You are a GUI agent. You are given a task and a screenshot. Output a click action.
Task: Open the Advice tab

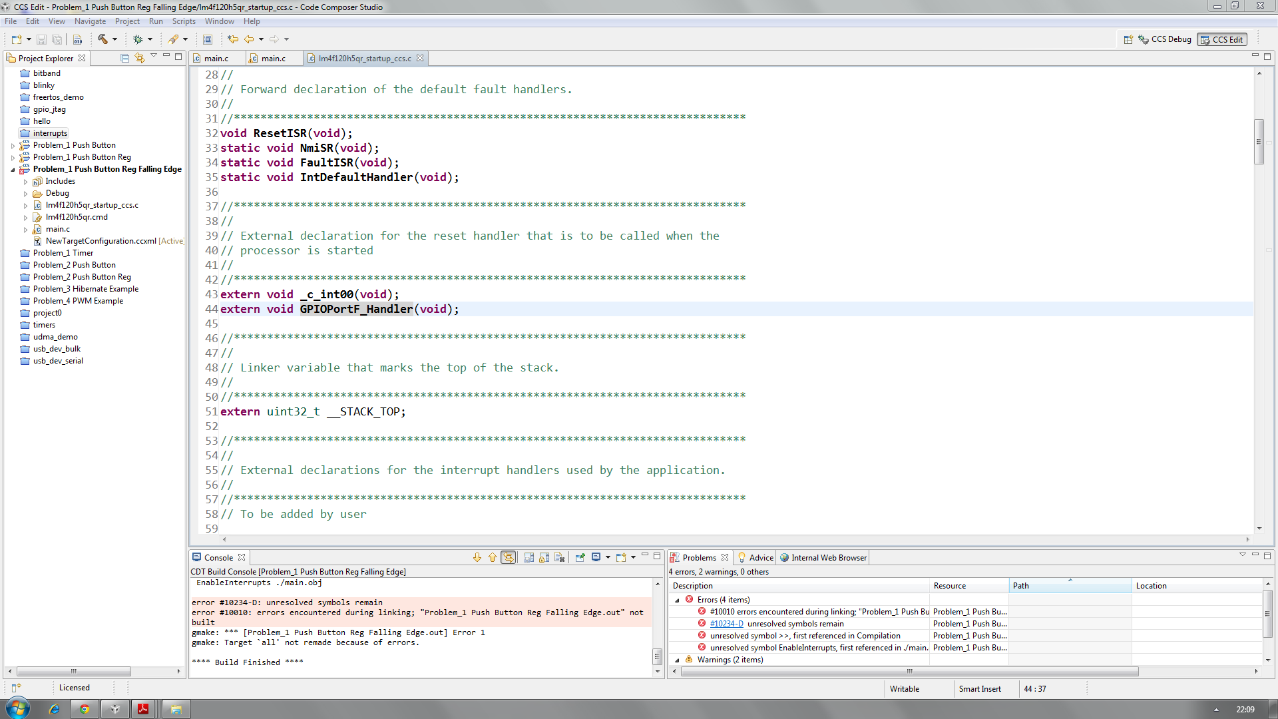[755, 558]
